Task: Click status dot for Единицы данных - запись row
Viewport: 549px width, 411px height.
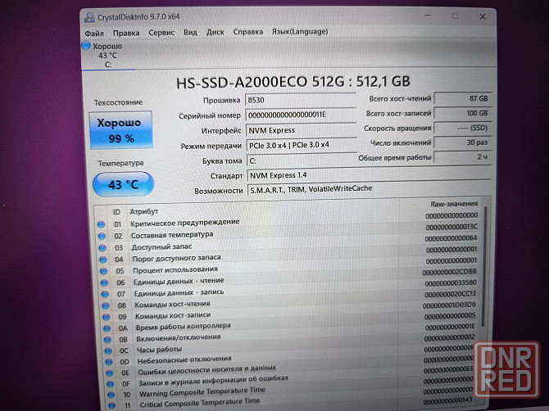Action: [106, 295]
